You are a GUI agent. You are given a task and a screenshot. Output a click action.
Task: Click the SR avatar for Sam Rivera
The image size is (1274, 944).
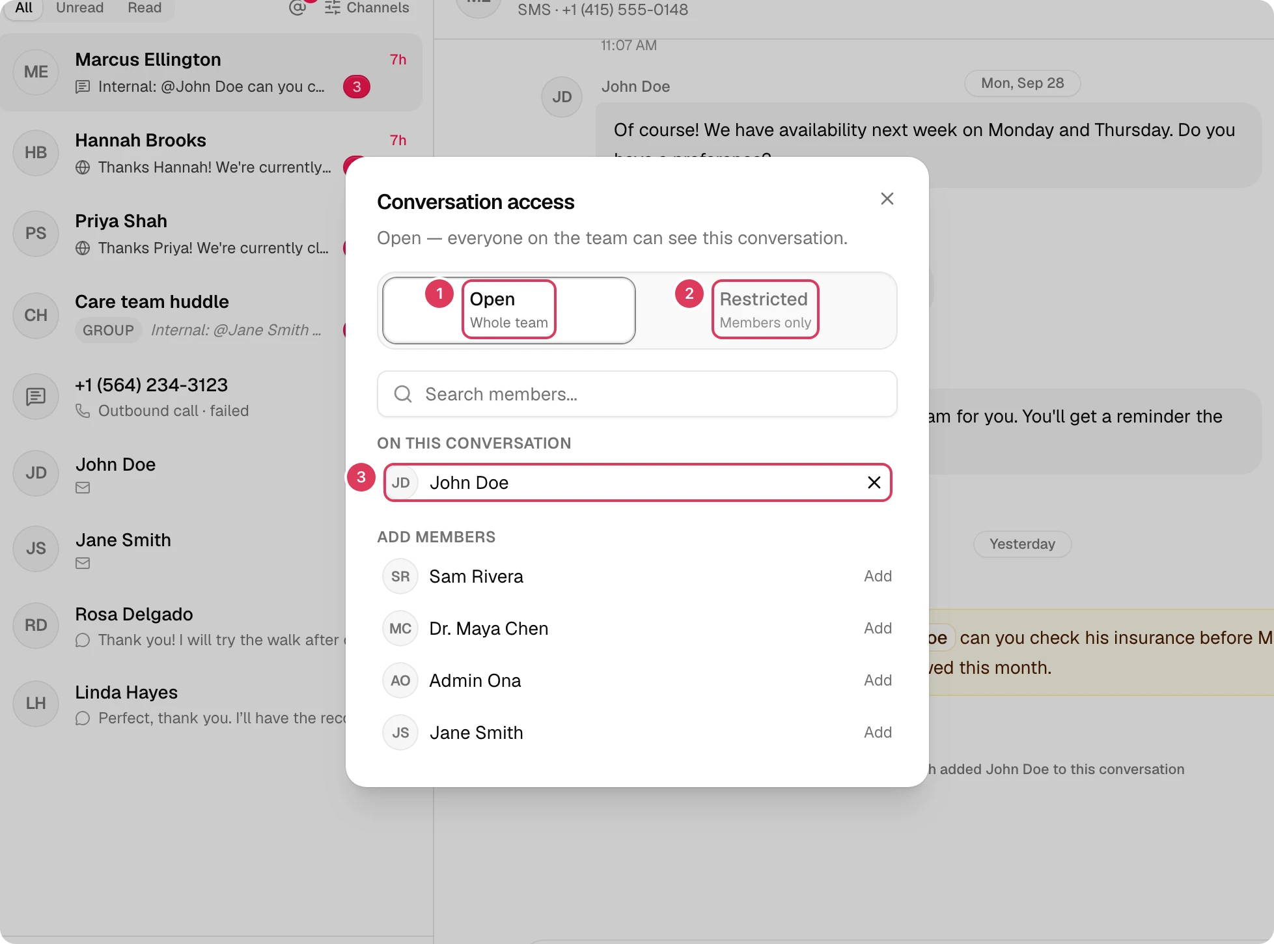point(400,576)
